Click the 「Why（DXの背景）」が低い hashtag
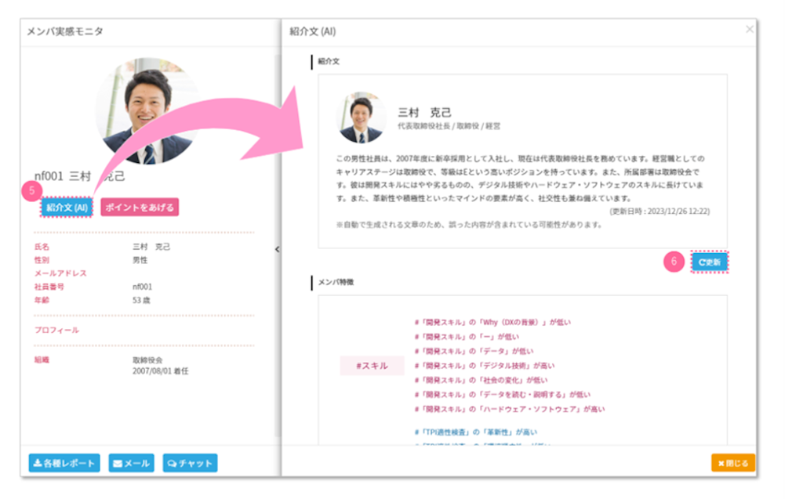Viewport: 785px width, 499px height. (x=492, y=322)
